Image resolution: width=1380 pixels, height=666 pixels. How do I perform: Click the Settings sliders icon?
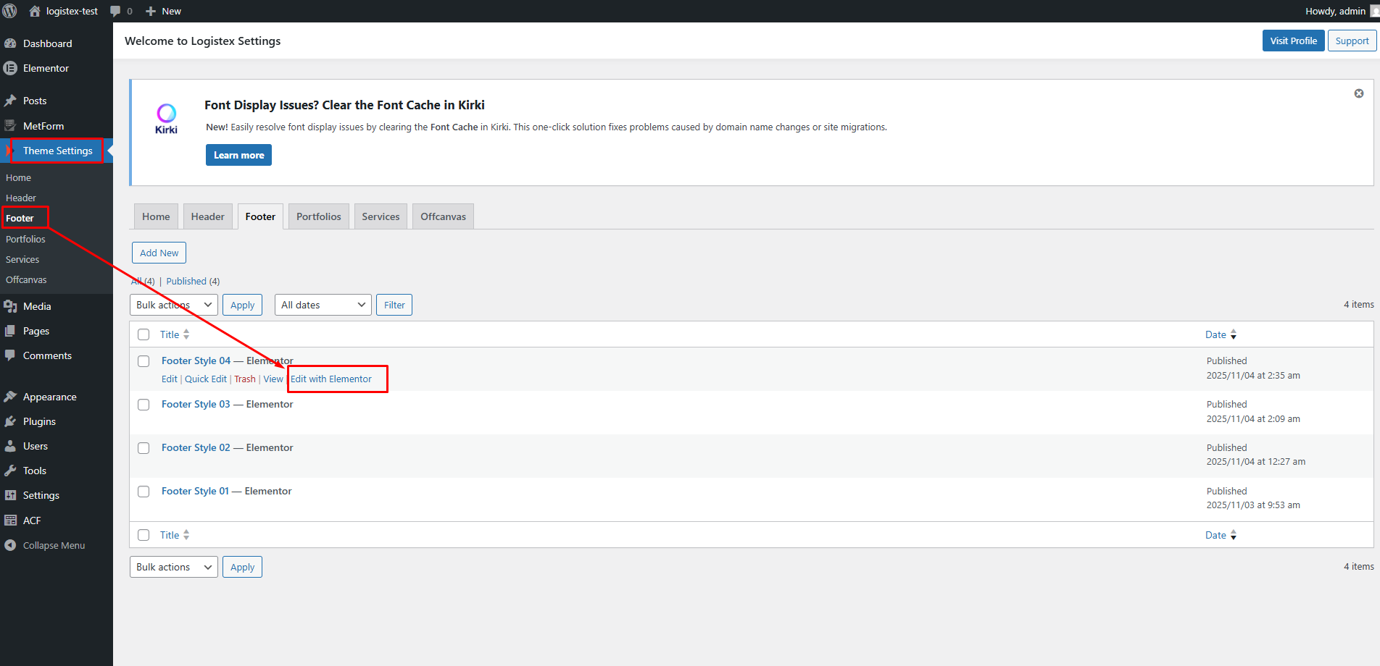tap(10, 495)
